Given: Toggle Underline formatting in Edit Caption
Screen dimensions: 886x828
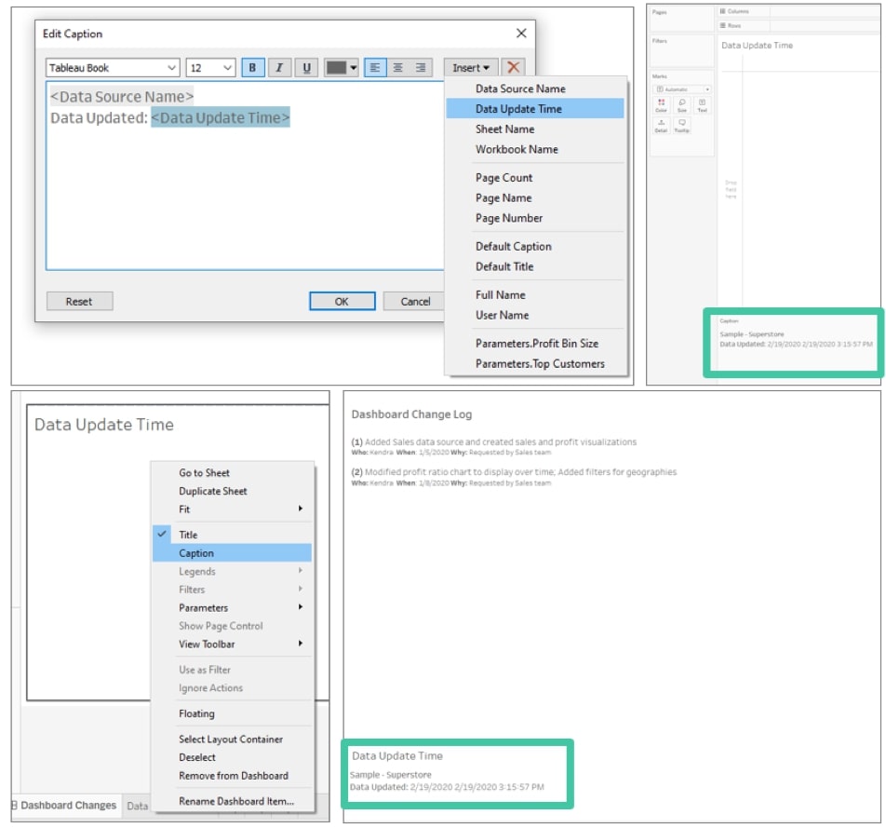Looking at the screenshot, I should (x=306, y=68).
